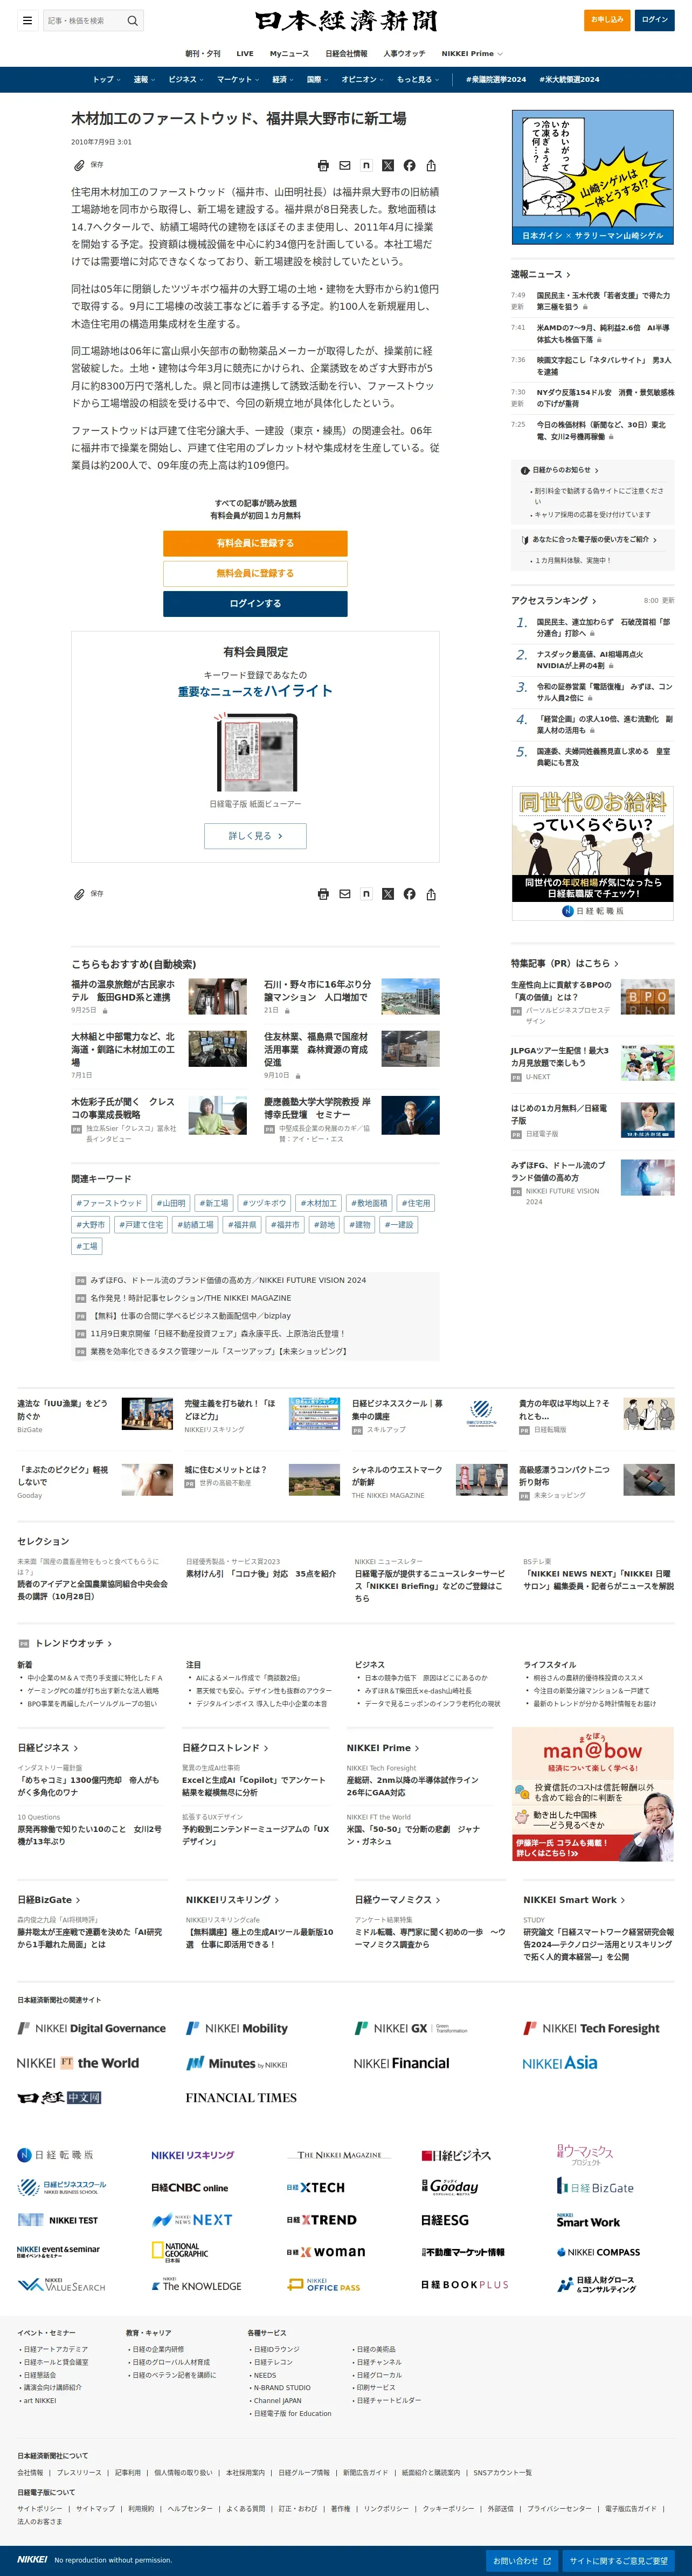Click the 日経転職版 footer logo
This screenshot has width=692, height=2576.
coord(55,2155)
